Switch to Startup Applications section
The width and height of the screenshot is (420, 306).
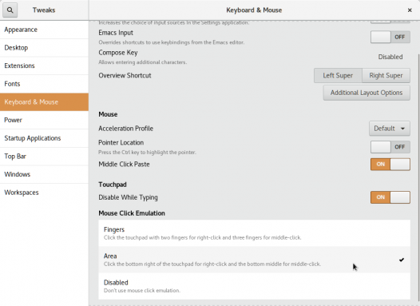[44, 138]
